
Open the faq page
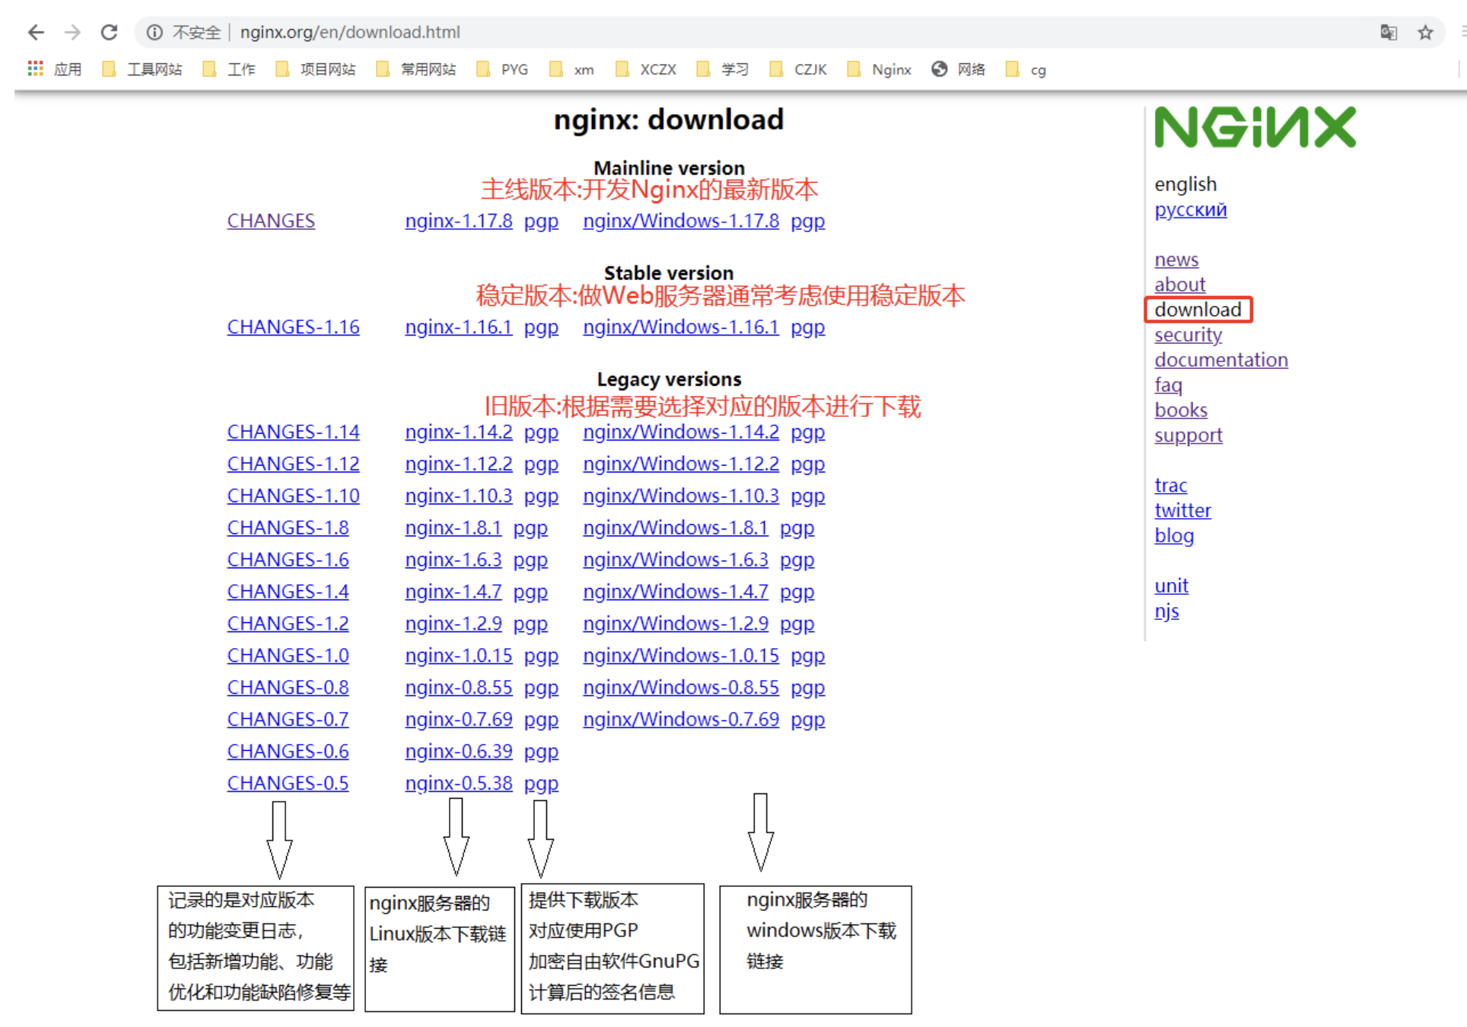click(x=1168, y=386)
